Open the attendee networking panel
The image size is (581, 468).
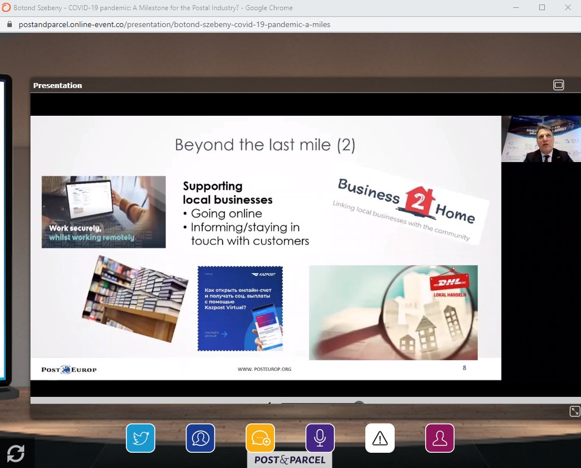coord(200,438)
